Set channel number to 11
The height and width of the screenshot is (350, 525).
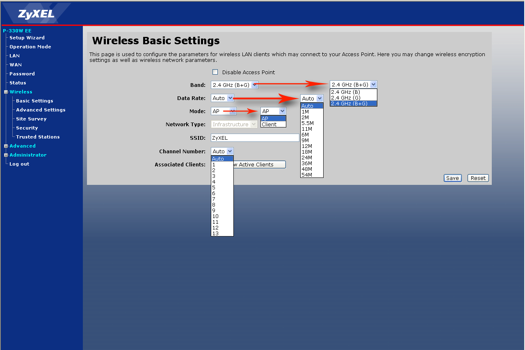pos(222,222)
